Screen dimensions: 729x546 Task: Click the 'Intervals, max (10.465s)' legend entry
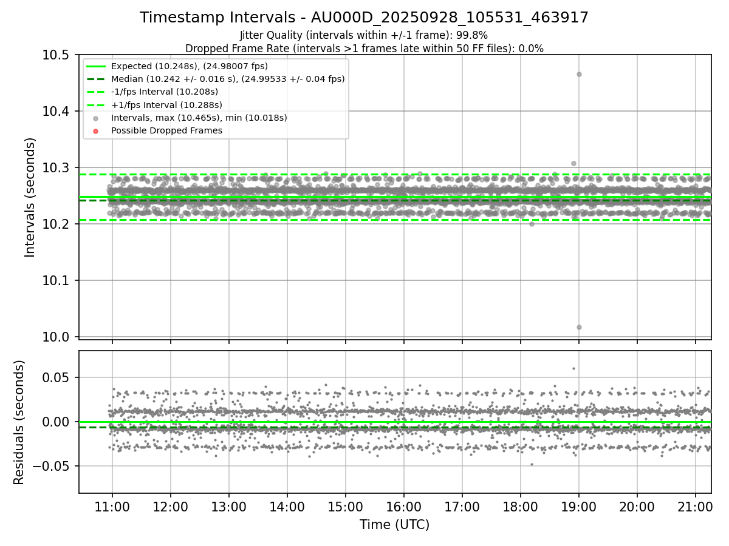tap(199, 118)
